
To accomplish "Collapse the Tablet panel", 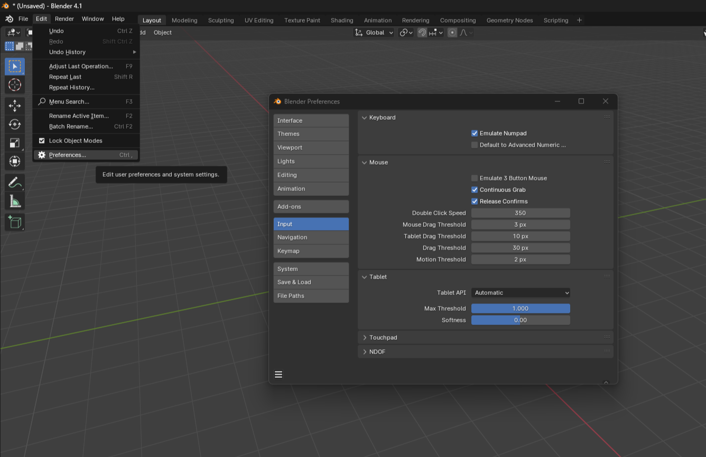I will coord(365,277).
